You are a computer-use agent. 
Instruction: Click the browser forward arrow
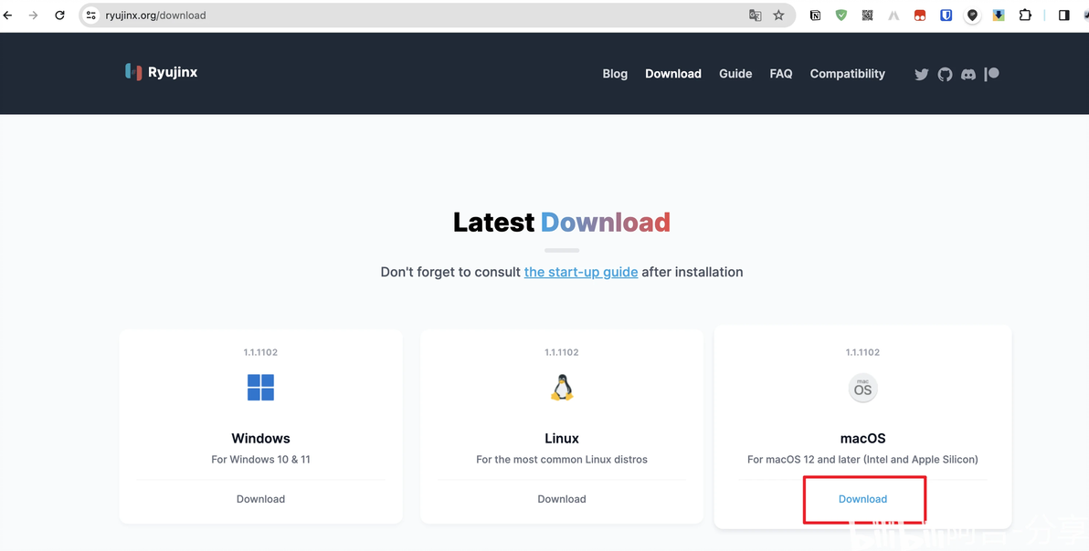[33, 15]
